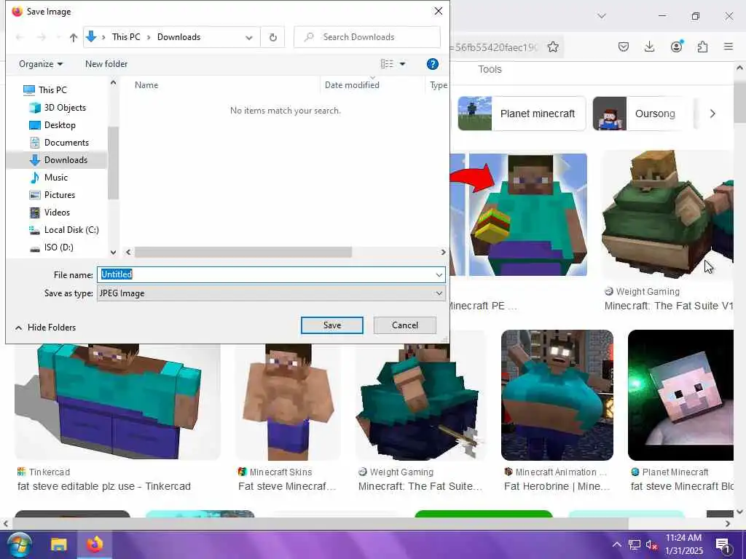Open Pocket save icon in Firefox

624,47
